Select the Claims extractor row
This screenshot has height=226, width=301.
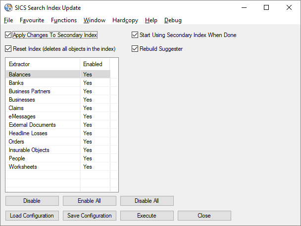coord(58,108)
